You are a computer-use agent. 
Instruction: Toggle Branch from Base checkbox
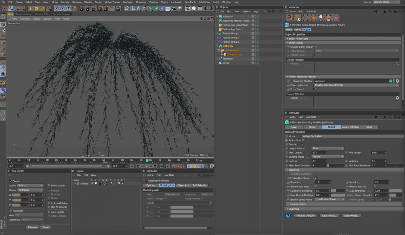[316, 186]
